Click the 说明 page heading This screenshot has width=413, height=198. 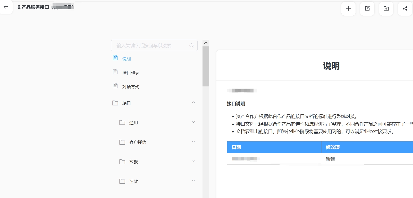(x=331, y=66)
